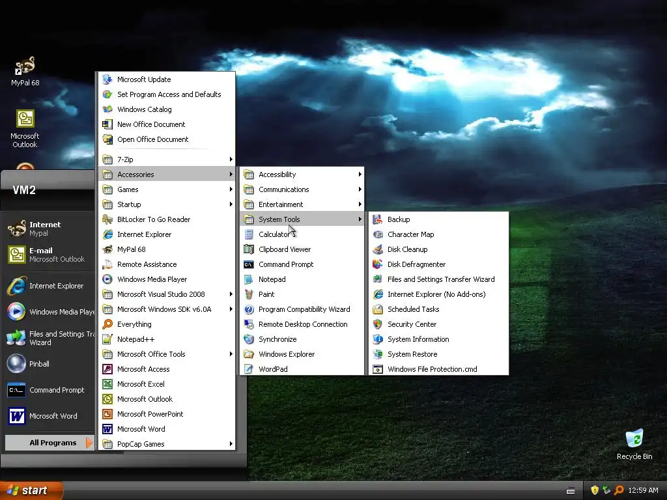Click Everything magnifier tray icon
Image resolution: width=667 pixels, height=500 pixels.
[619, 490]
